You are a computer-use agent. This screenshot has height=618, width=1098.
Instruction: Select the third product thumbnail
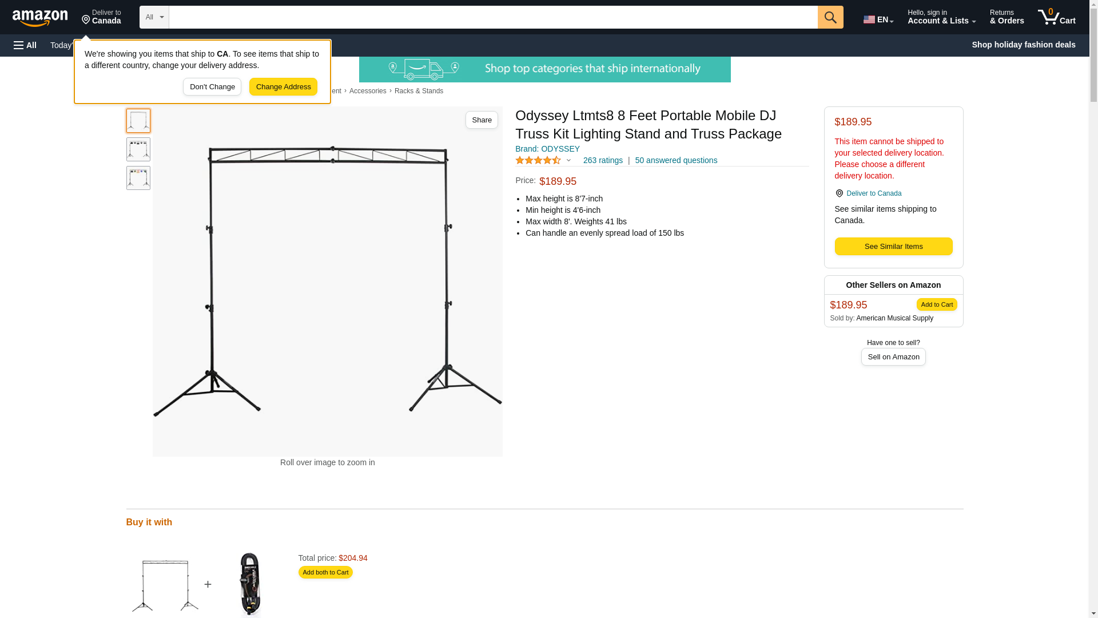click(x=138, y=178)
